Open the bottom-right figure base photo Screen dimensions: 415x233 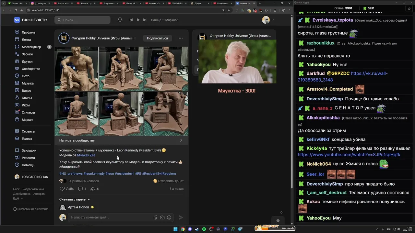(x=166, y=114)
